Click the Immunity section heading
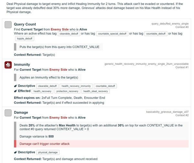This screenshot has width=194, height=163. click(x=22, y=64)
